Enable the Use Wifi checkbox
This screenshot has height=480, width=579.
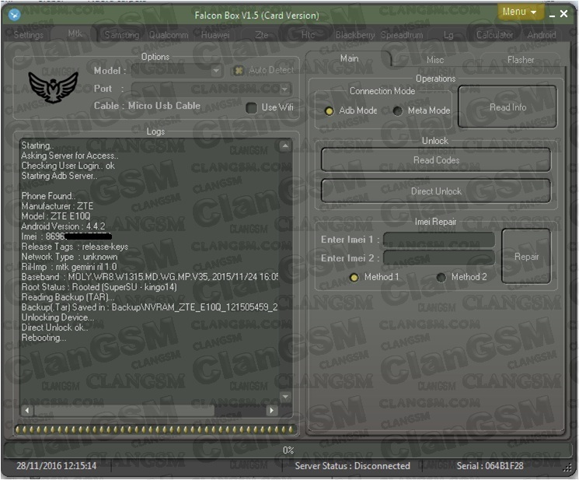(252, 108)
